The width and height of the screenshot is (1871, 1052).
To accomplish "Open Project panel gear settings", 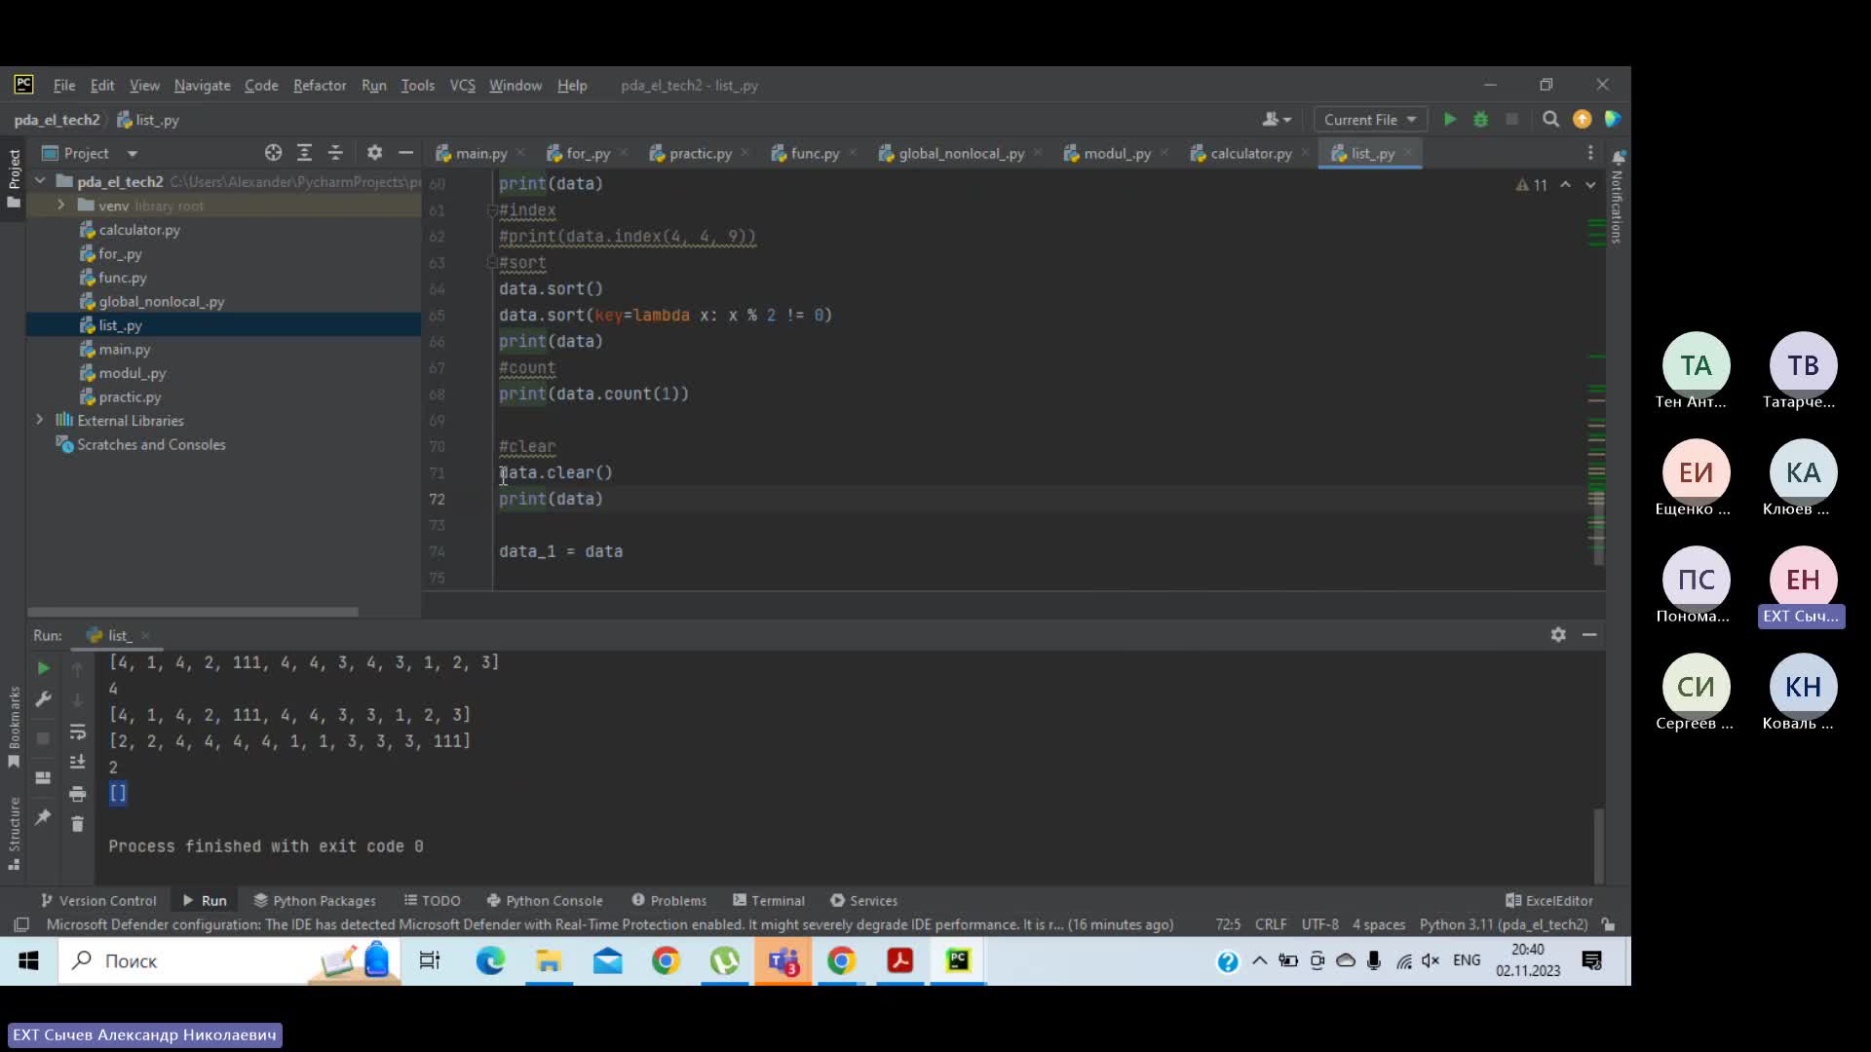I will 374,153.
